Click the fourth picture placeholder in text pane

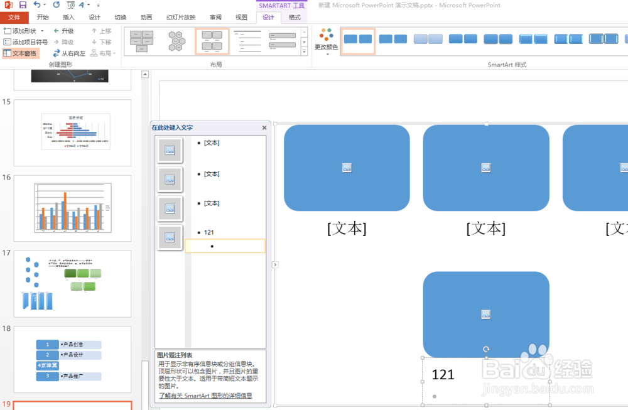[x=170, y=237]
